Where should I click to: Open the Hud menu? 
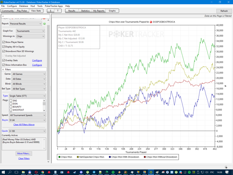coord(33,6)
